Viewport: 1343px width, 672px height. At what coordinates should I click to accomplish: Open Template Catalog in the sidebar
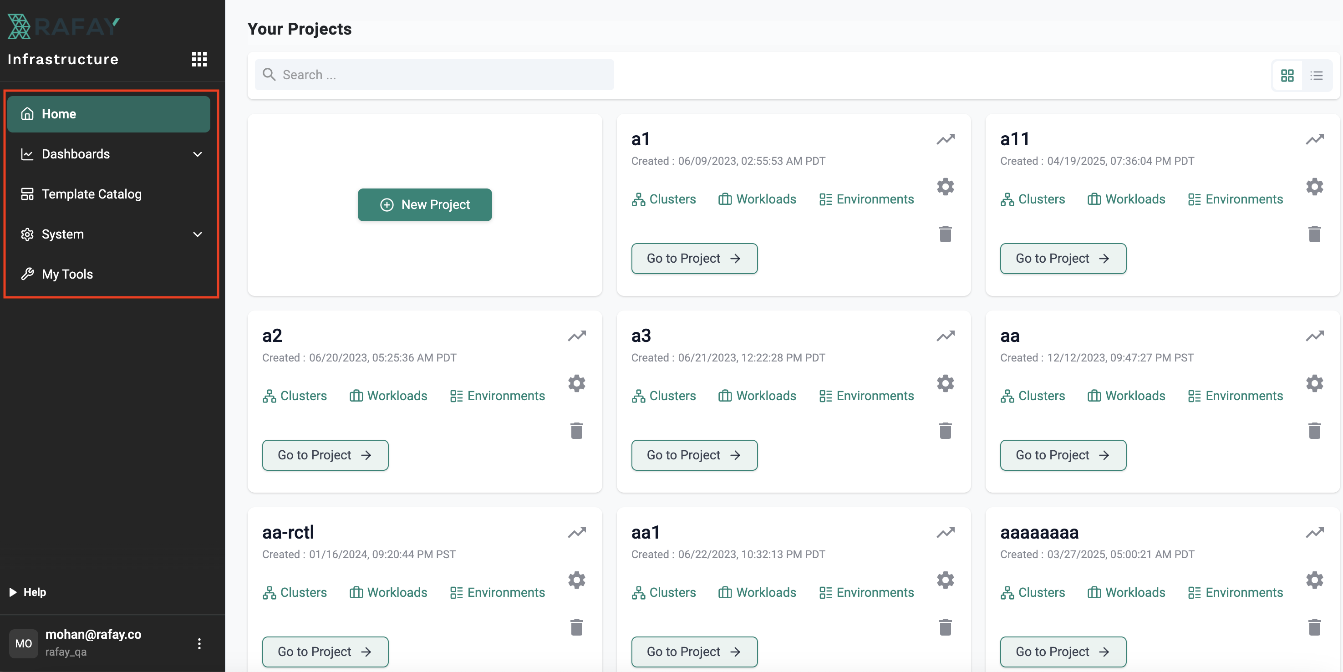click(x=109, y=194)
